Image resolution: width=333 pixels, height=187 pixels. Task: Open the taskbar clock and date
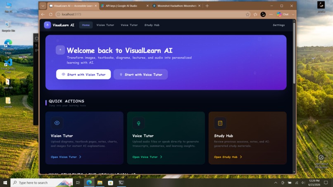[314, 183]
